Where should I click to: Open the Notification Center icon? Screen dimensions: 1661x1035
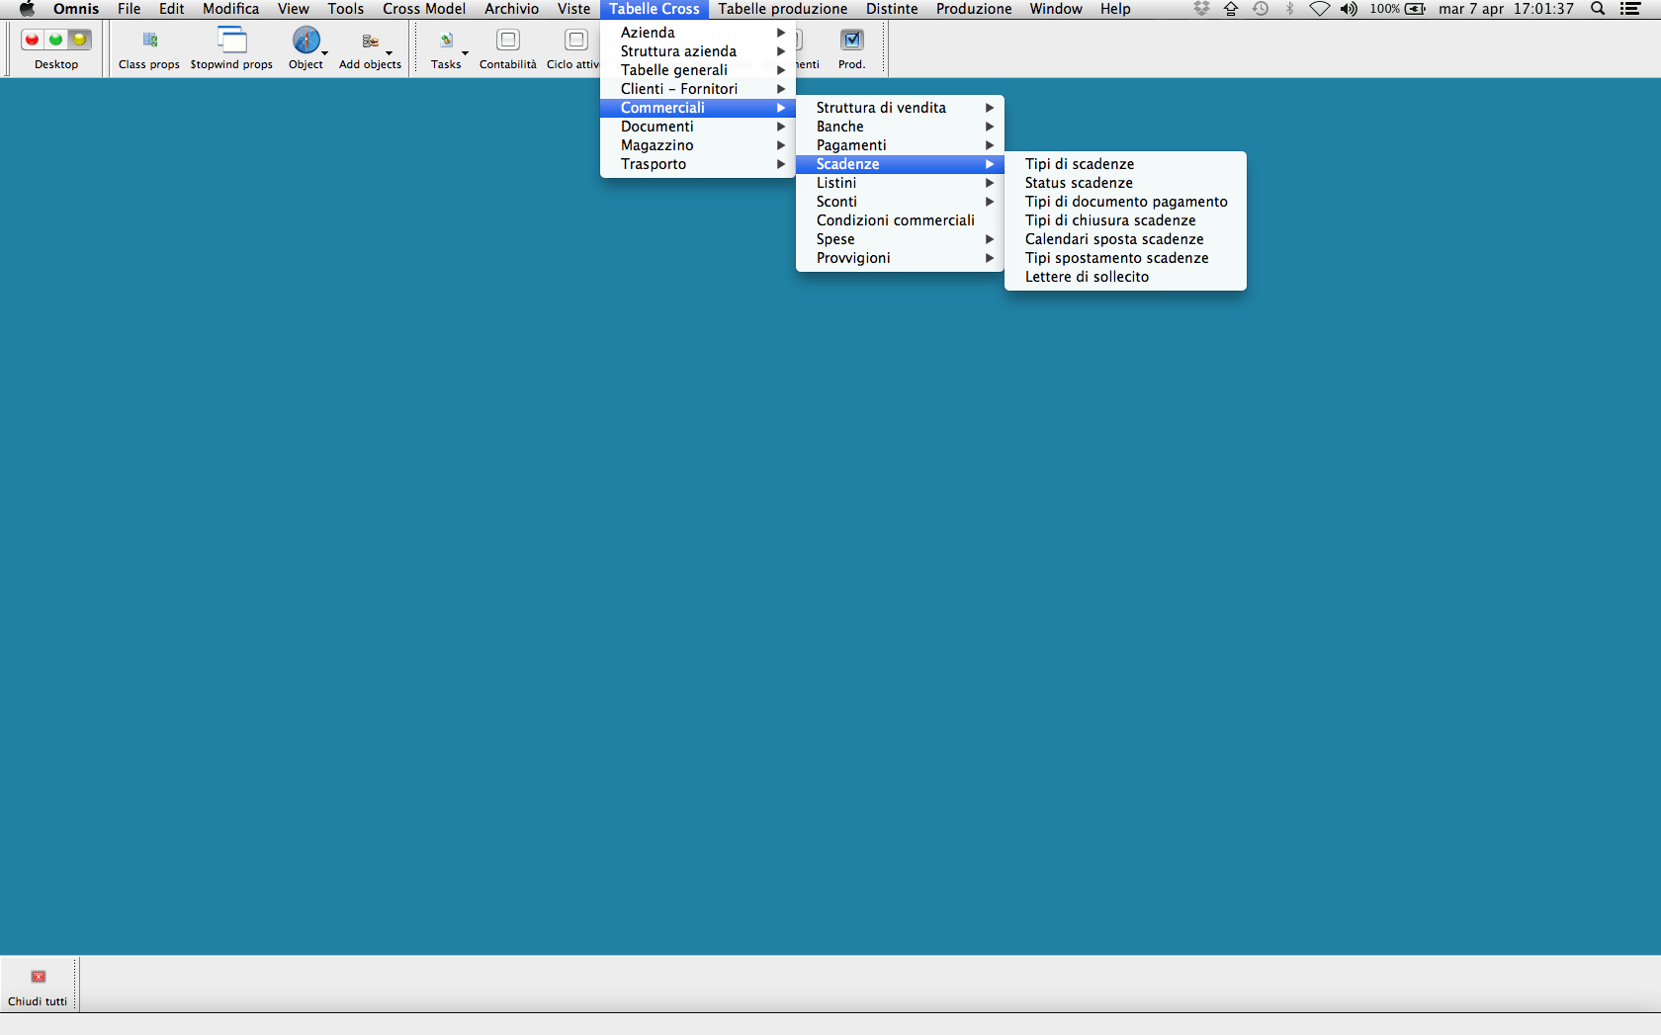[1630, 9]
